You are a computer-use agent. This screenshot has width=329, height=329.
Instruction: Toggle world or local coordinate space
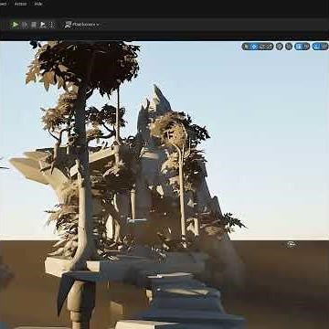click(280, 47)
